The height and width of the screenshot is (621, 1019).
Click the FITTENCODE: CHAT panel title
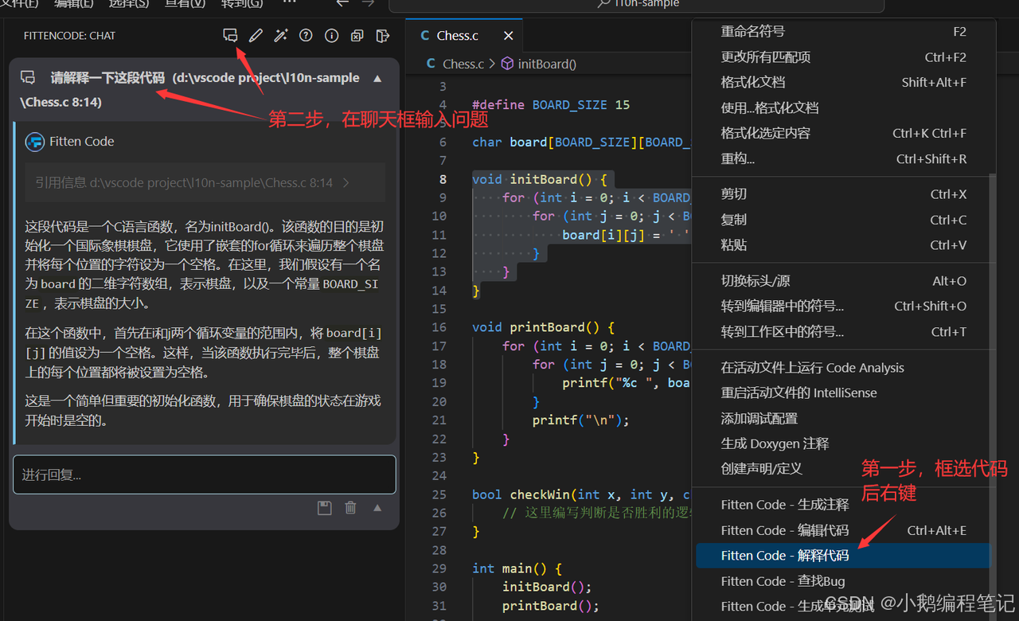click(x=69, y=36)
